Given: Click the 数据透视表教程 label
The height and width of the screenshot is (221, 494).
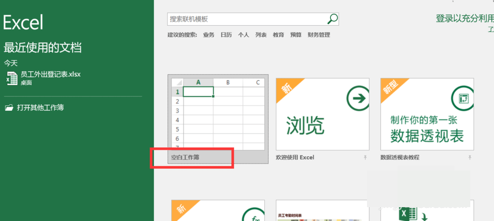Looking at the screenshot, I should pyautogui.click(x=400, y=157).
